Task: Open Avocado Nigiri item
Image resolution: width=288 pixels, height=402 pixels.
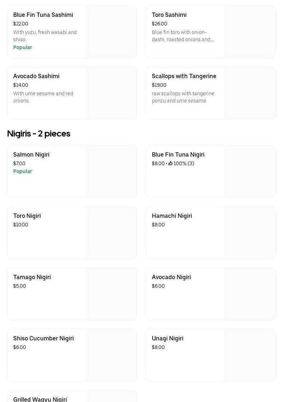Action: (x=171, y=277)
